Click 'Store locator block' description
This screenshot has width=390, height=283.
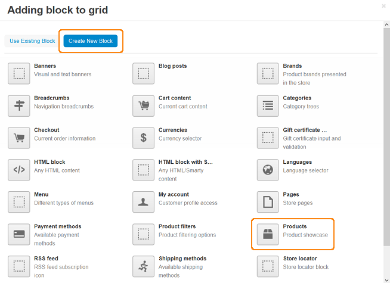306,267
